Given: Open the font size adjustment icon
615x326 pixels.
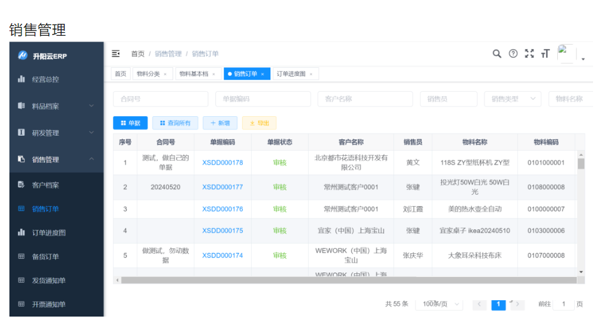Looking at the screenshot, I should [x=545, y=54].
